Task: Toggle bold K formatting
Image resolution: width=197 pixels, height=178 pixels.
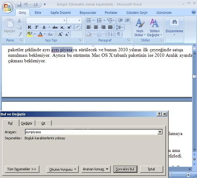Action: coord(30,27)
